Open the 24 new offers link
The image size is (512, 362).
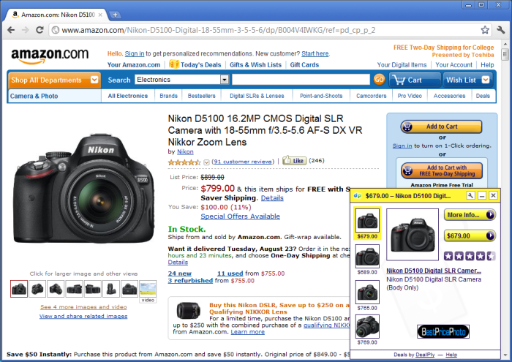[x=180, y=274]
